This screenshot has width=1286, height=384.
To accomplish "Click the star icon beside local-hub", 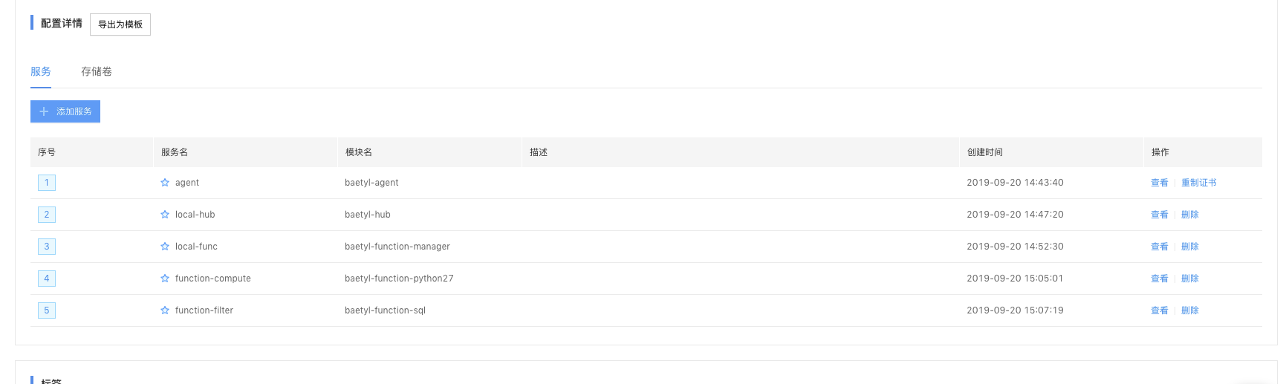I will pos(165,215).
